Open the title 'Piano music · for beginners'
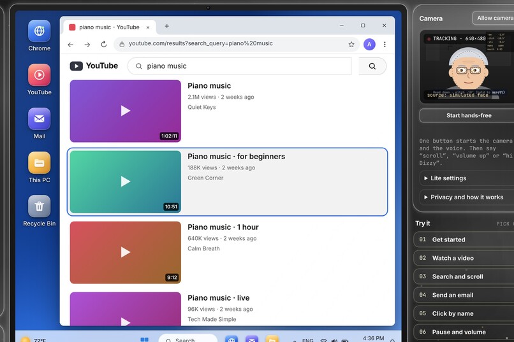The width and height of the screenshot is (514, 342). [x=237, y=157]
